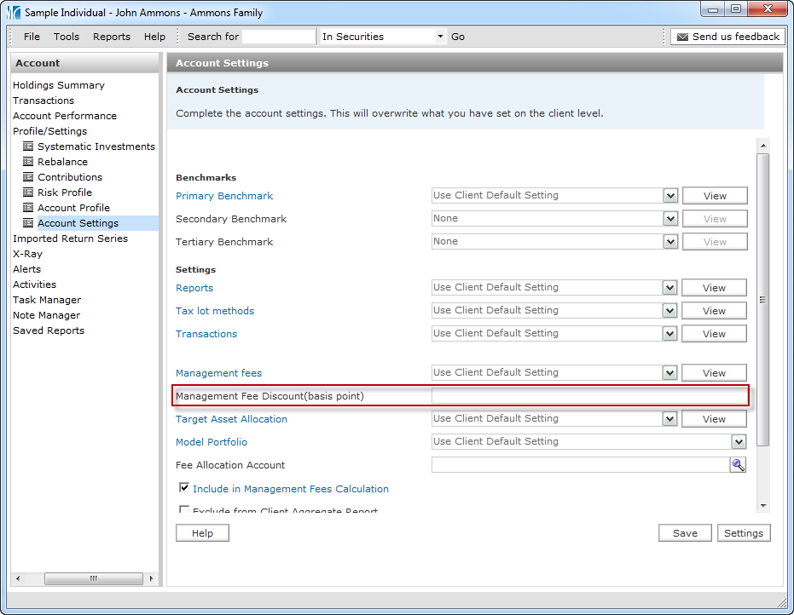Click the Account Settings list icon
The width and height of the screenshot is (794, 615).
click(x=28, y=223)
